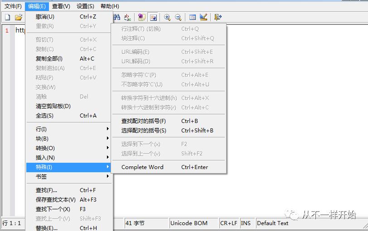Click line number 1 in the margin
The width and height of the screenshot is (368, 231).
(7, 30)
